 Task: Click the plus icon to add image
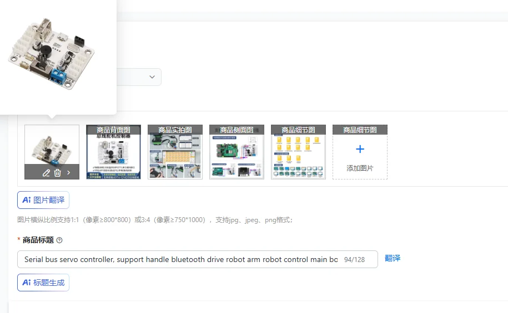[360, 149]
